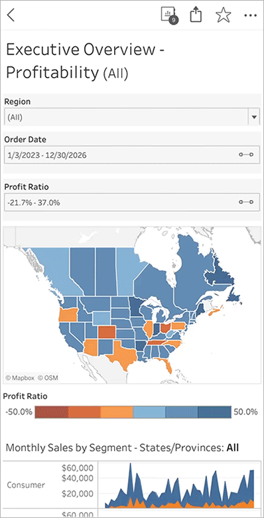Favorite the view with the star icon
The width and height of the screenshot is (264, 518).
224,15
